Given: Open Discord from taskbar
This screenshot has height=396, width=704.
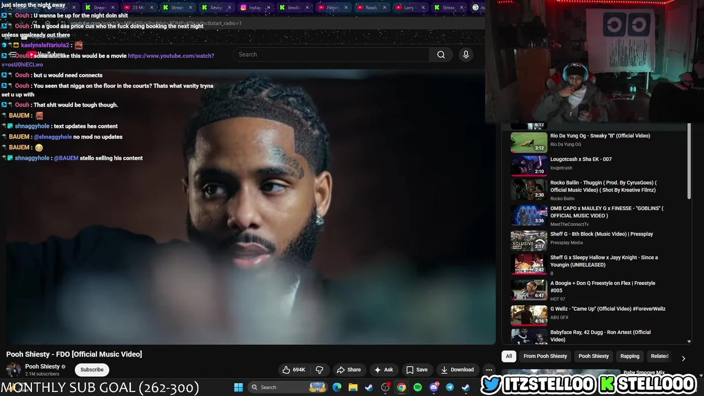Looking at the screenshot, I should [434, 387].
